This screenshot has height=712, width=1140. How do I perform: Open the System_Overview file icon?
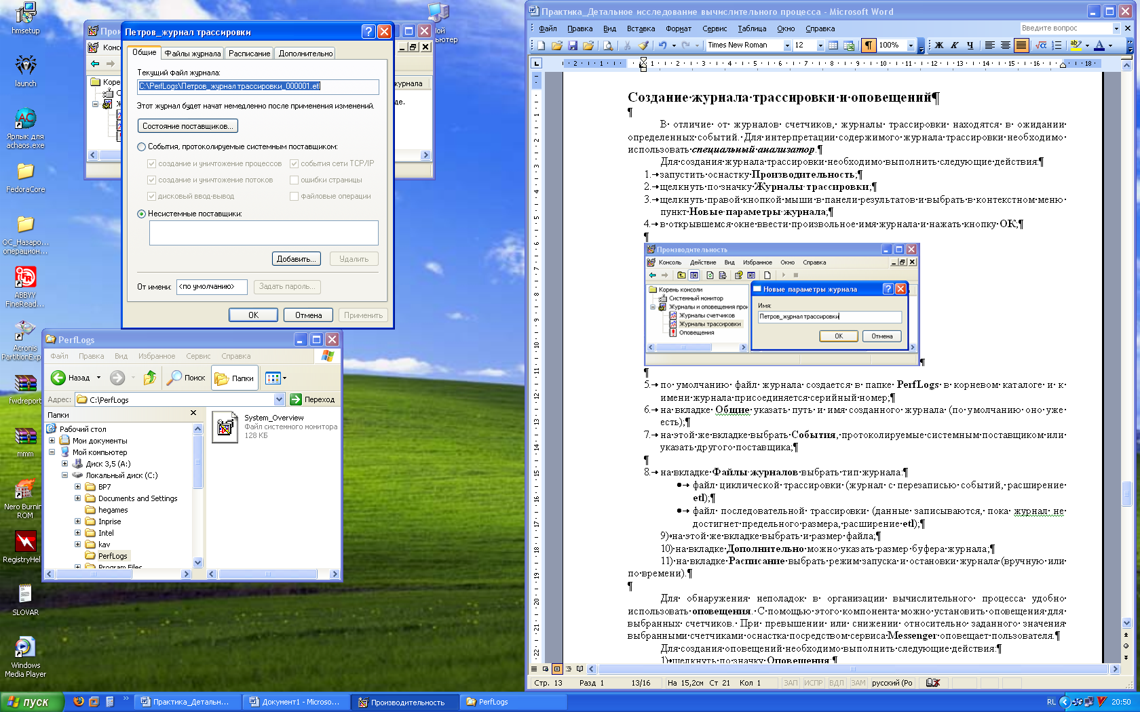click(225, 427)
